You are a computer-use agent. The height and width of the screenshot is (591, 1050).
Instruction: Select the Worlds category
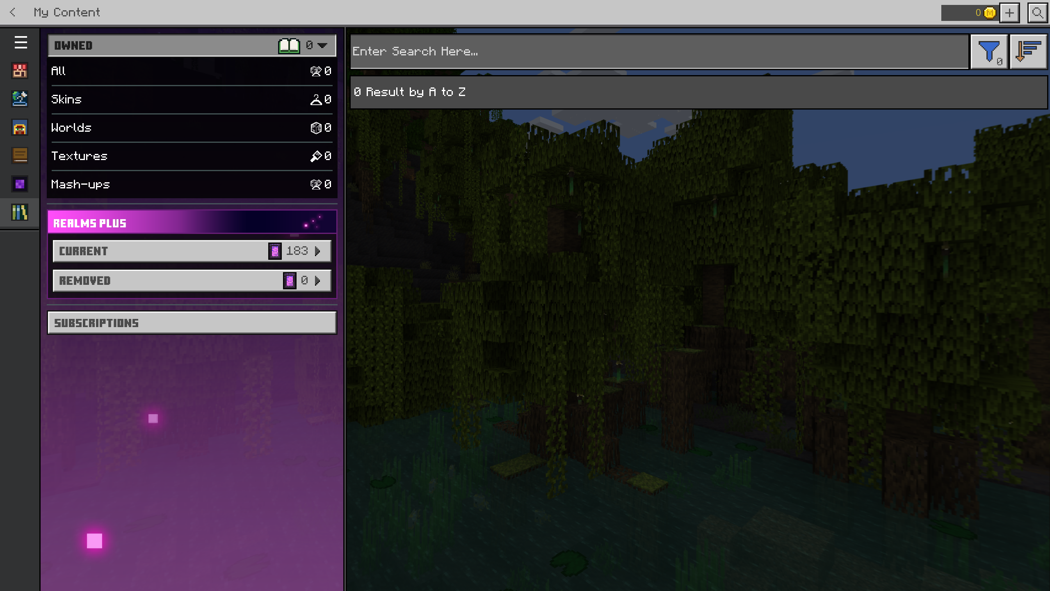[191, 128]
